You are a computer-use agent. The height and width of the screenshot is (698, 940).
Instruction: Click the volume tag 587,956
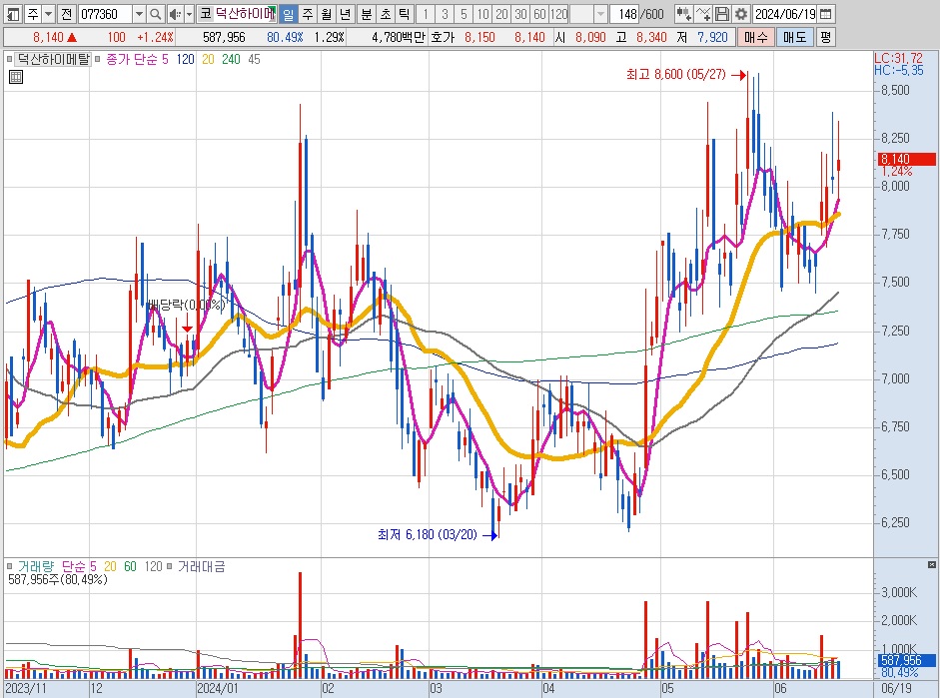tap(906, 660)
